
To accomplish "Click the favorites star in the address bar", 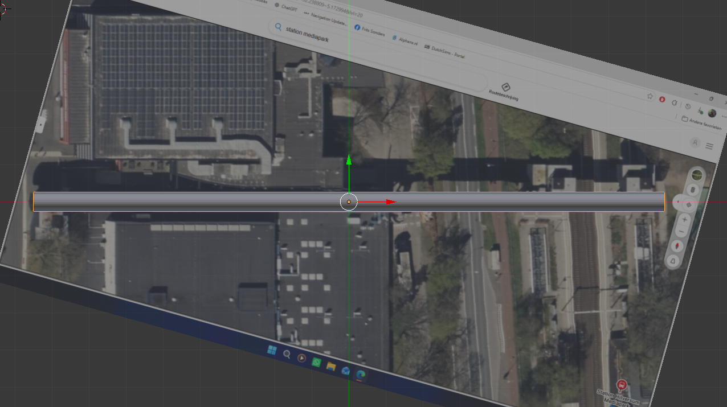I will (649, 96).
